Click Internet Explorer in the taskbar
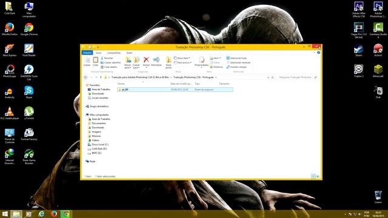This screenshot has height=218, width=388. click(41, 214)
